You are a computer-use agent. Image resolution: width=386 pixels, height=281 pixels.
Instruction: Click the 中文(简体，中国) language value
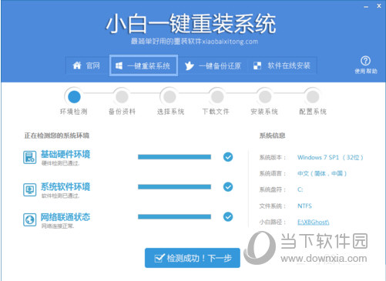tap(322, 173)
